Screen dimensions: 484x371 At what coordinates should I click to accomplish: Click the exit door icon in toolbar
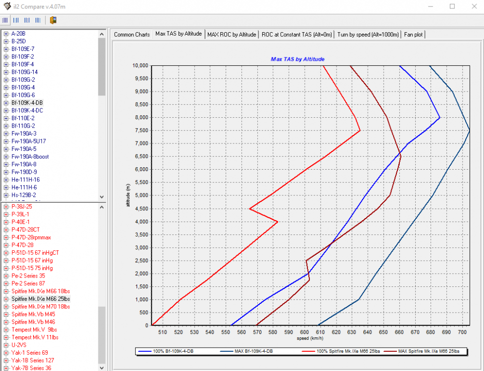click(x=53, y=20)
